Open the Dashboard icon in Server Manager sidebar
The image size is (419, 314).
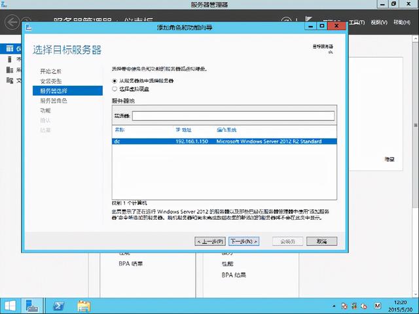pyautogui.click(x=10, y=48)
